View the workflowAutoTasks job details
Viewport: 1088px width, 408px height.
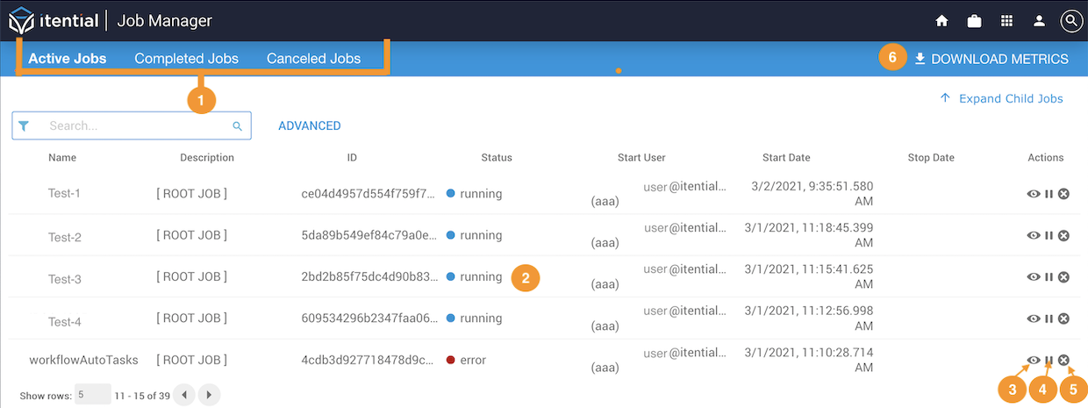(1034, 360)
